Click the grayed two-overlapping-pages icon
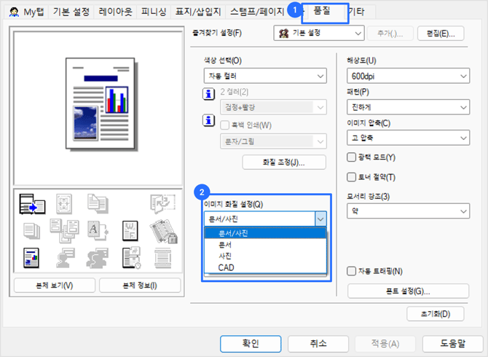 98,203
